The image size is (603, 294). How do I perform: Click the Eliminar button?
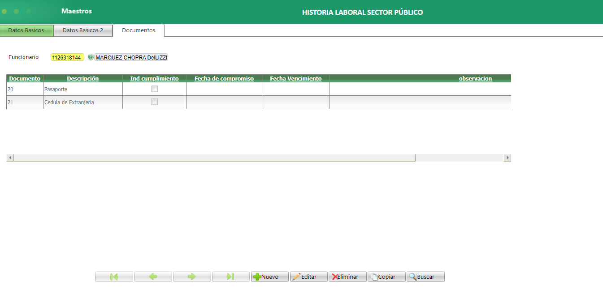point(348,277)
